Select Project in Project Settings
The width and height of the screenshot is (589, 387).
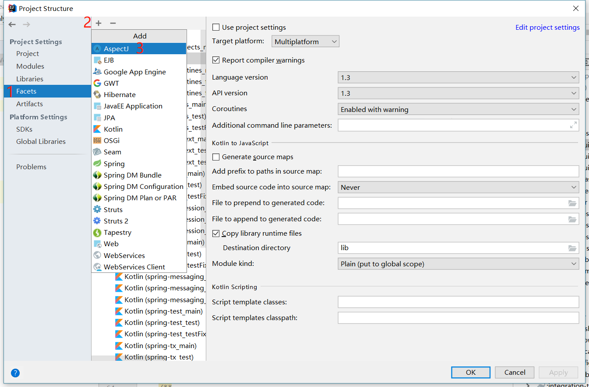click(28, 53)
